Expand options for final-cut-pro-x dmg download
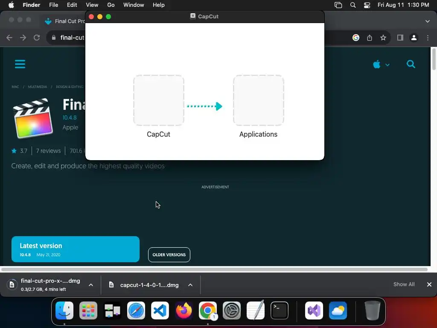Screen dimensions: 437x328 (91, 285)
